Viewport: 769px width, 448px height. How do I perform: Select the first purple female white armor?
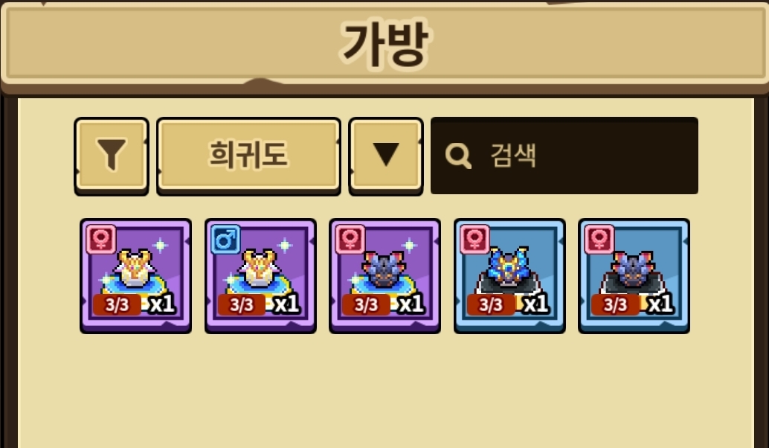[x=136, y=276]
